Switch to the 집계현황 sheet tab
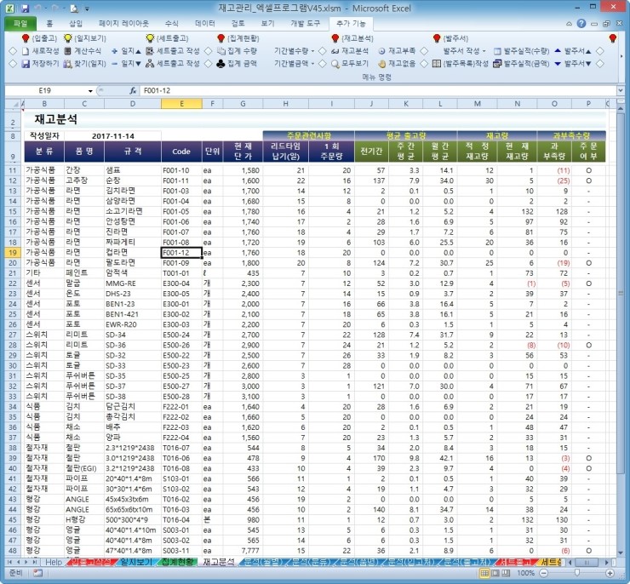The image size is (630, 584). pos(178,562)
